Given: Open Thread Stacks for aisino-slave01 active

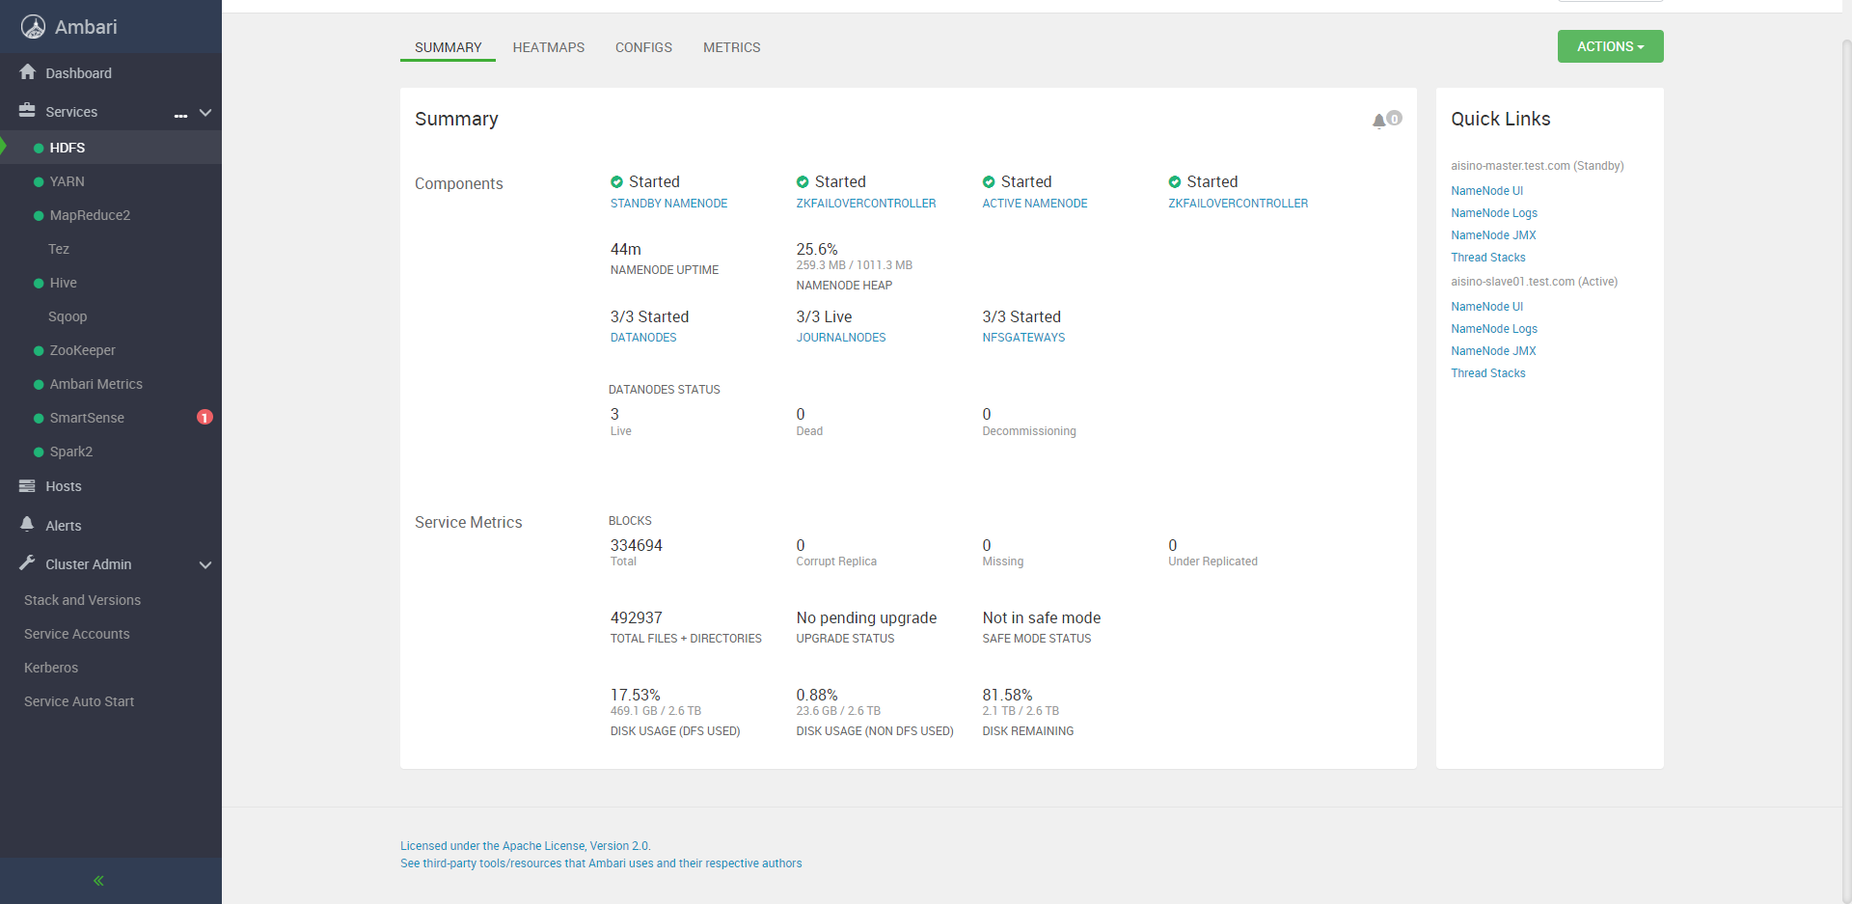Looking at the screenshot, I should [1488, 373].
